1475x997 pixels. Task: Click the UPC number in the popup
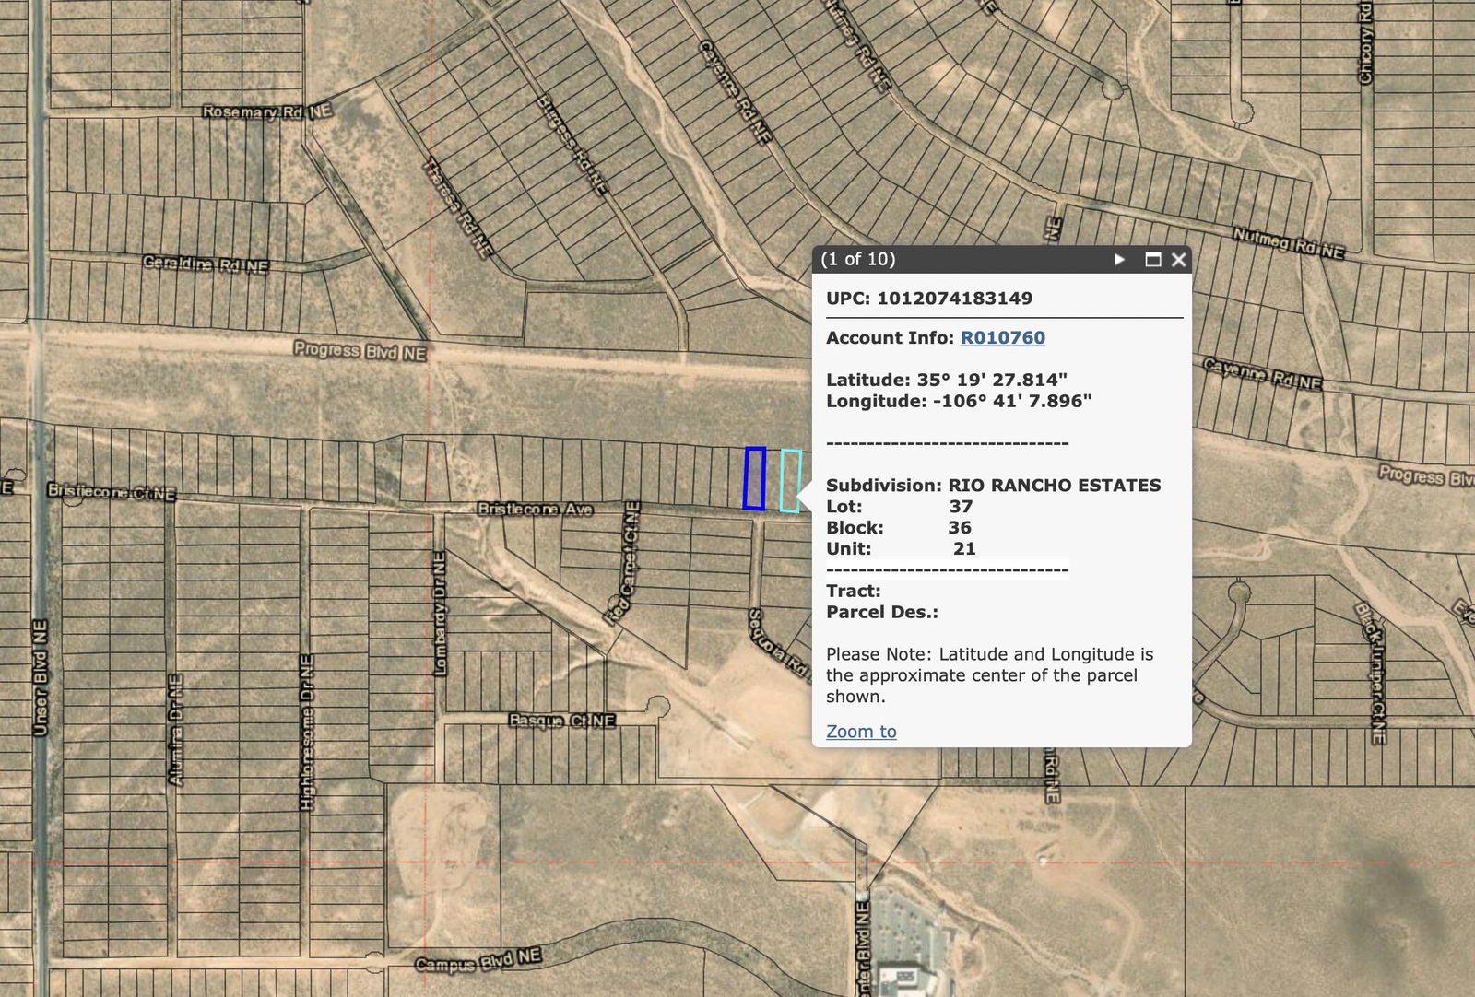(x=954, y=299)
